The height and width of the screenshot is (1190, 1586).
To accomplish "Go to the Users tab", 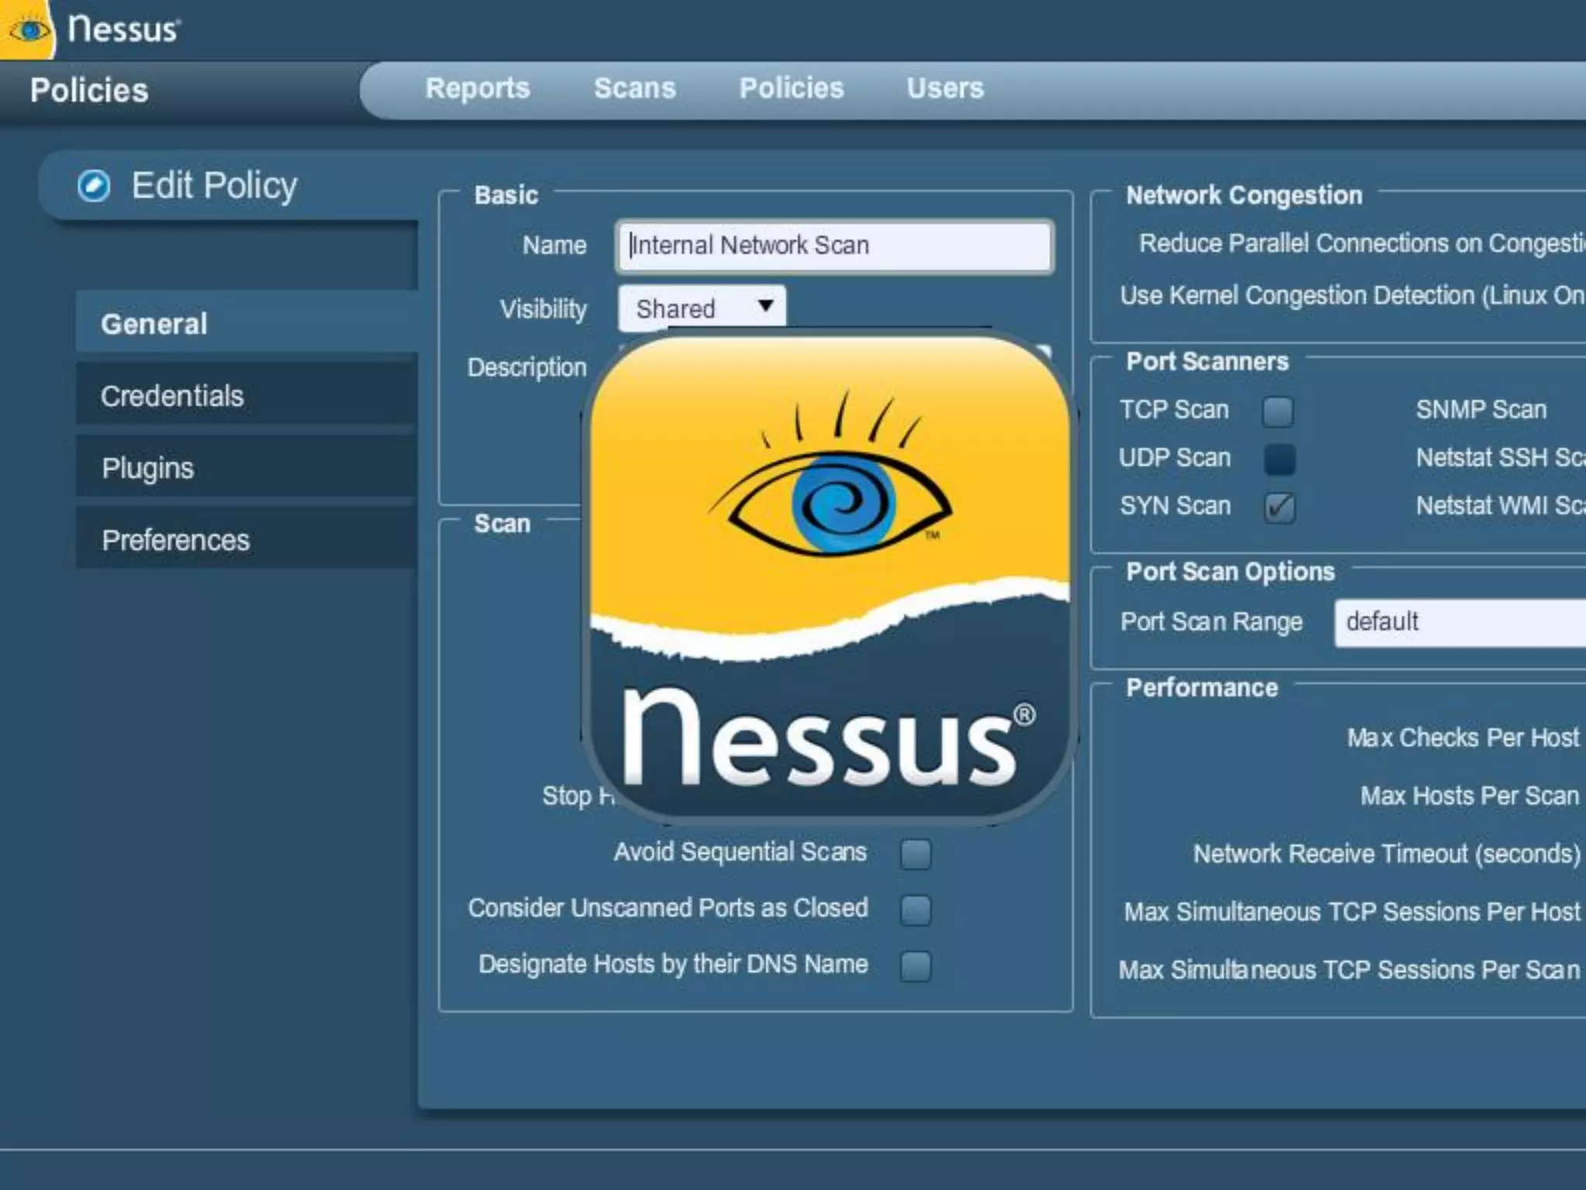I will 945,88.
